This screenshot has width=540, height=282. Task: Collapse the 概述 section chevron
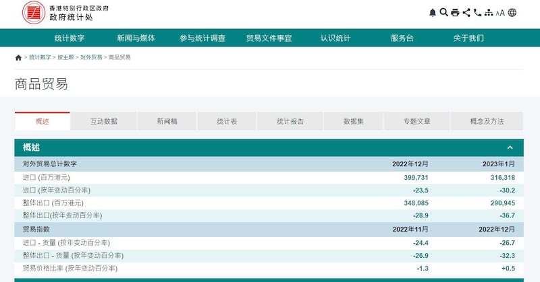tap(510, 147)
